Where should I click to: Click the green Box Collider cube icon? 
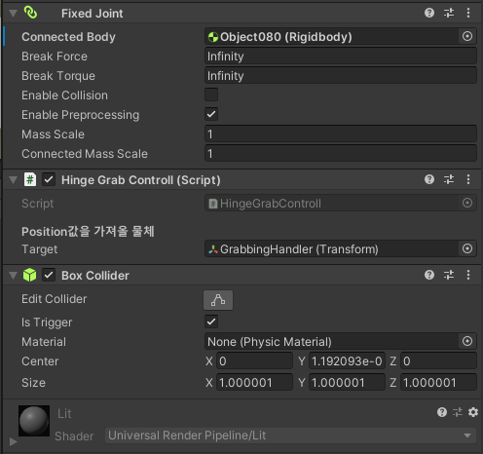coord(29,275)
